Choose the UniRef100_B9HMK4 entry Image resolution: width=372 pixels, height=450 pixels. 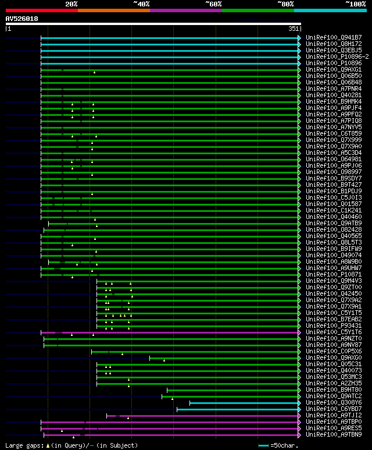(x=334, y=102)
